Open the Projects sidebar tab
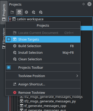The image size is (93, 111). click(4, 12)
